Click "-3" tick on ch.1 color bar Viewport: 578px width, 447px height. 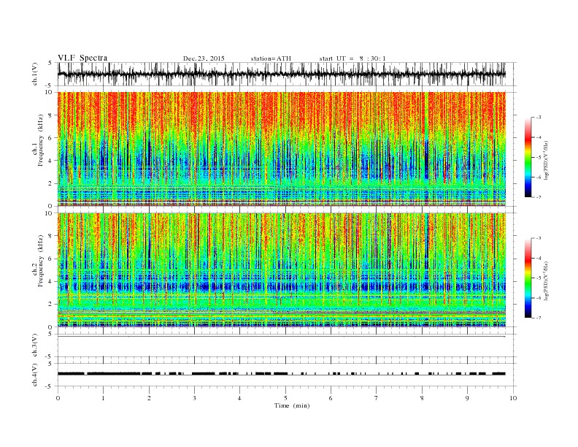[x=539, y=118]
